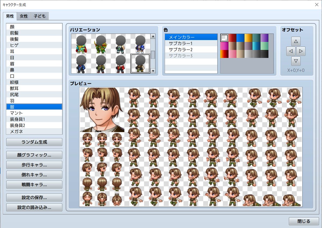Open 歩行キャラ... export
Screen dimensions: 322x228
point(34,165)
